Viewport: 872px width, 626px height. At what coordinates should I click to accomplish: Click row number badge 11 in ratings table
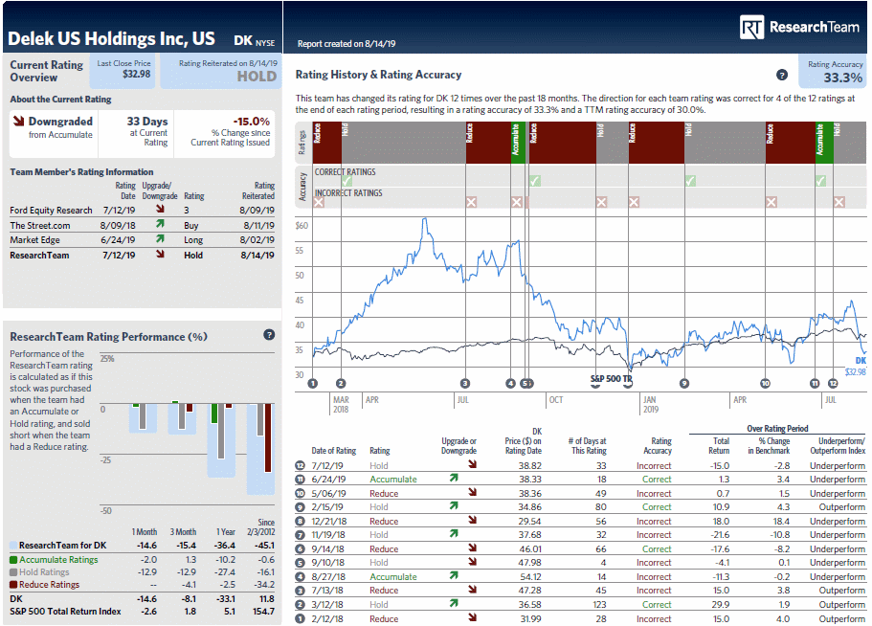(x=301, y=480)
